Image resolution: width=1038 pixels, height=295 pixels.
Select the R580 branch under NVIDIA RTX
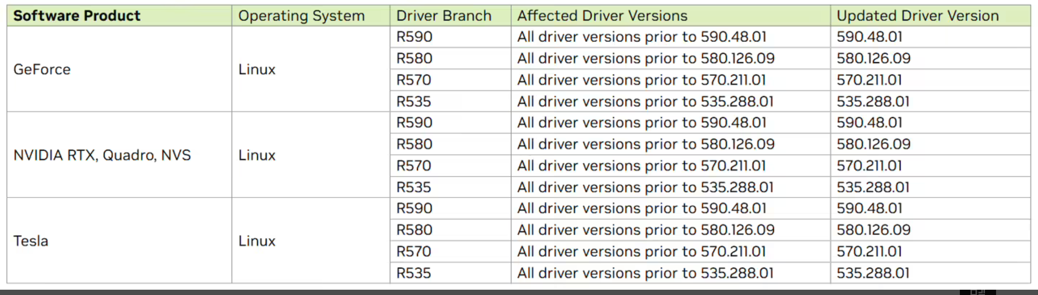414,144
